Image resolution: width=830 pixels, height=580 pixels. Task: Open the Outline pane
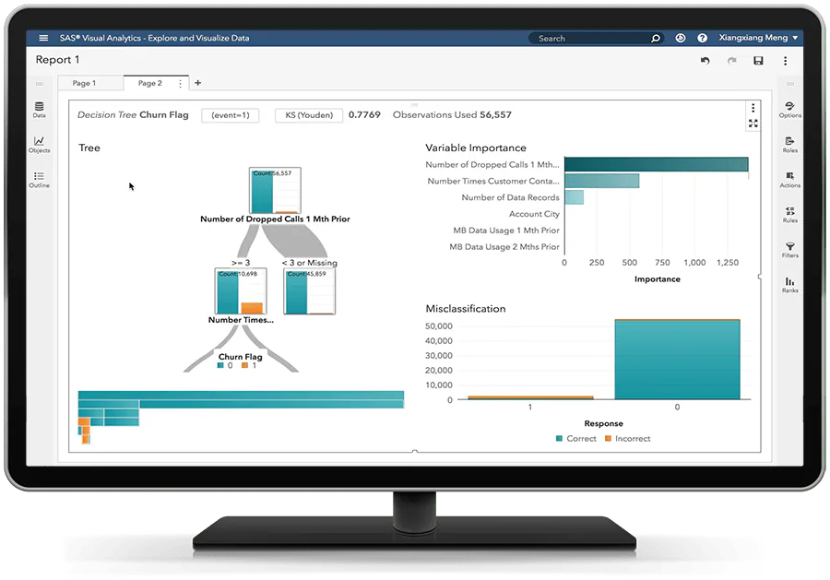click(x=39, y=180)
